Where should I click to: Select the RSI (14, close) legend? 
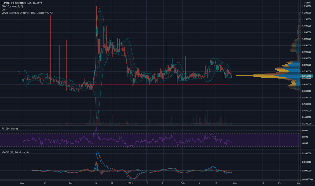[x=10, y=129]
